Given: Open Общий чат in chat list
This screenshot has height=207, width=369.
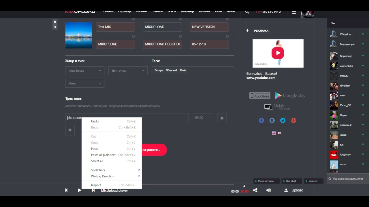Looking at the screenshot, I should click(x=346, y=34).
